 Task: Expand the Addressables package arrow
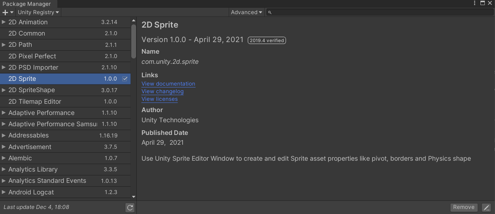click(x=4, y=135)
